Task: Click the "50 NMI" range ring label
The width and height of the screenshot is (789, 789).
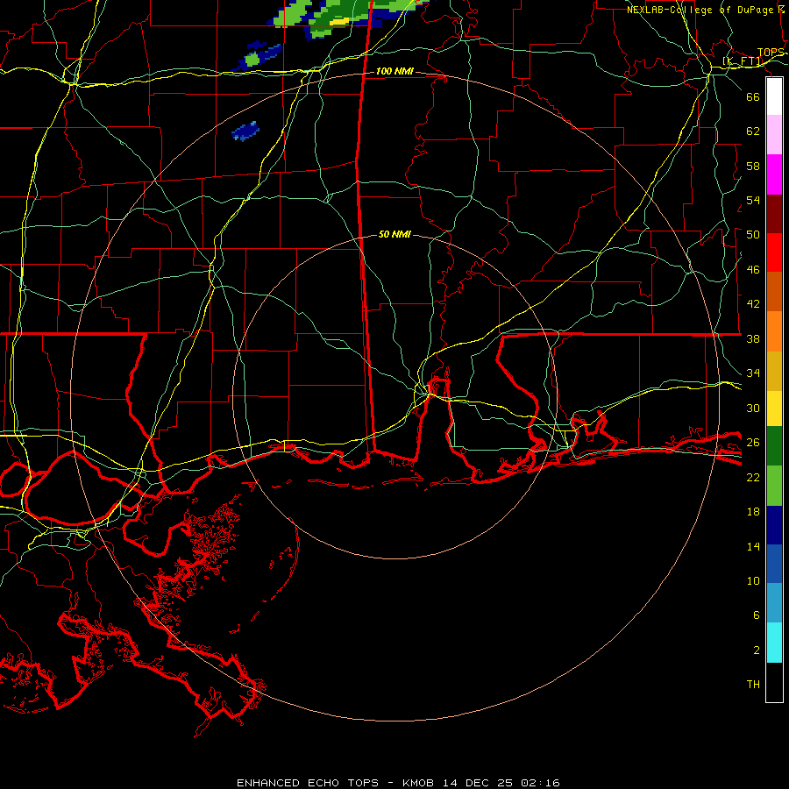Action: (394, 234)
